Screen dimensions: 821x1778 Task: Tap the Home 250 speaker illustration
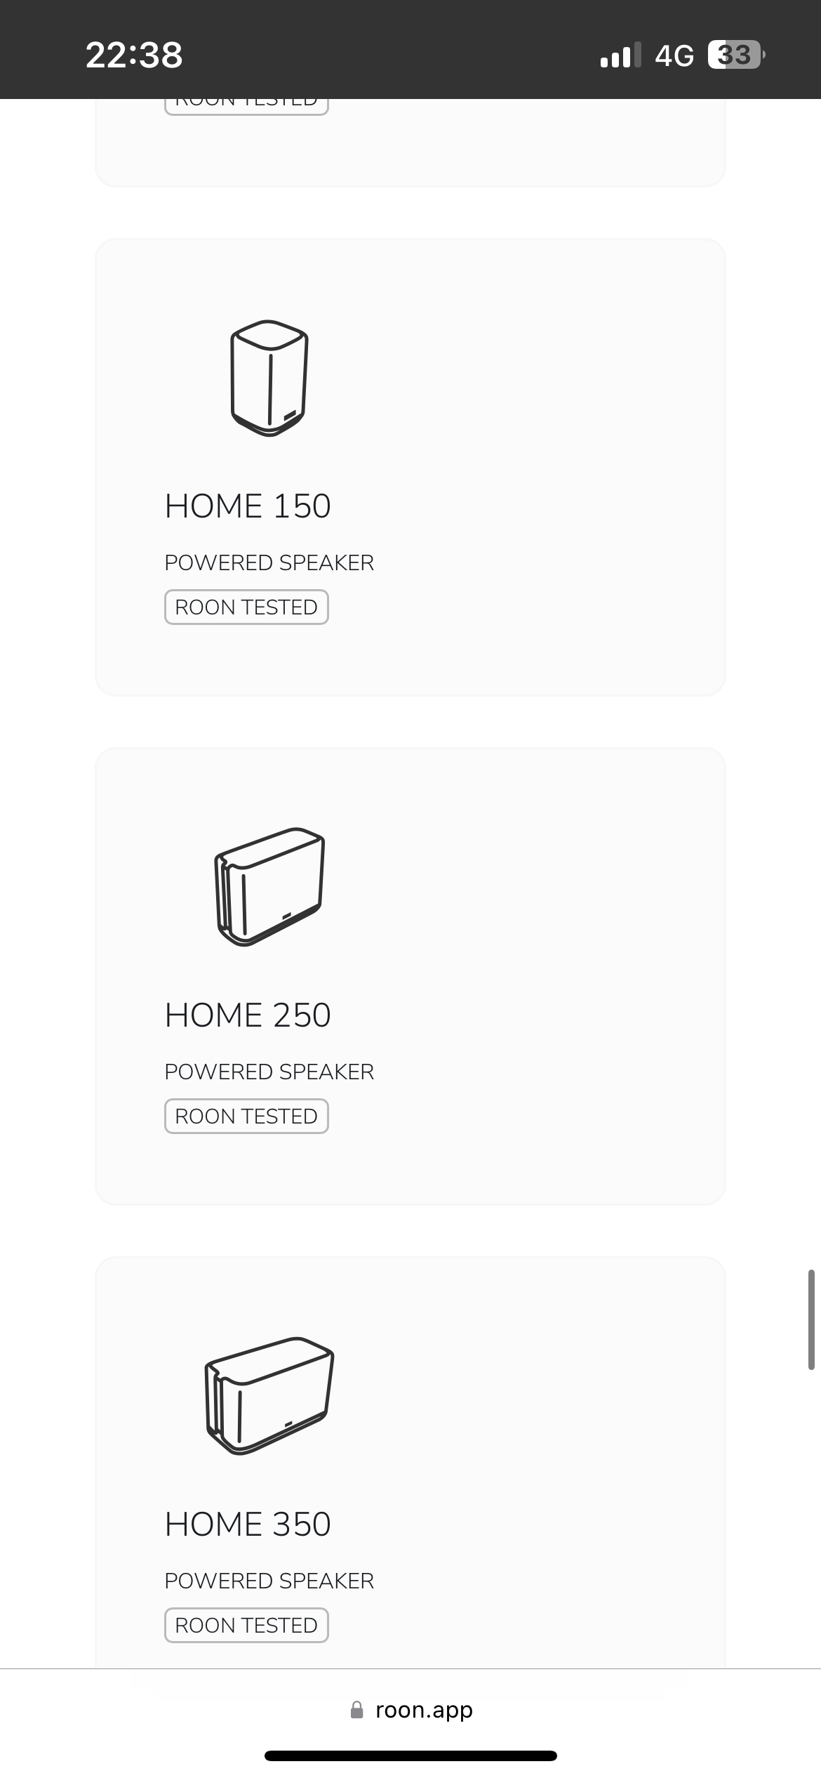[269, 886]
